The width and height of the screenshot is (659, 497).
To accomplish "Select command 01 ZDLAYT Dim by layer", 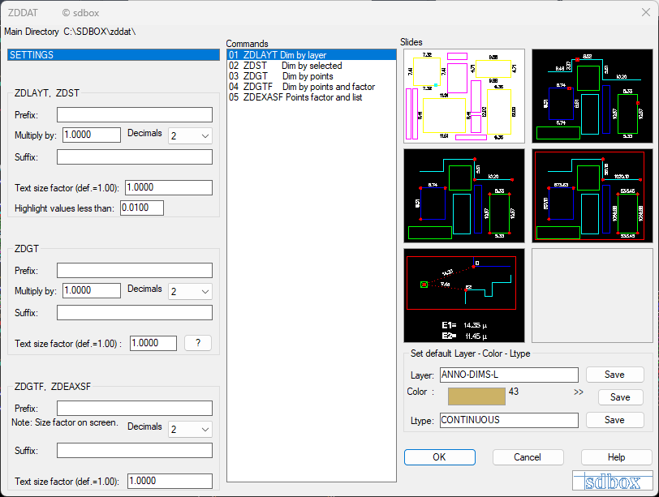I will pyautogui.click(x=312, y=55).
